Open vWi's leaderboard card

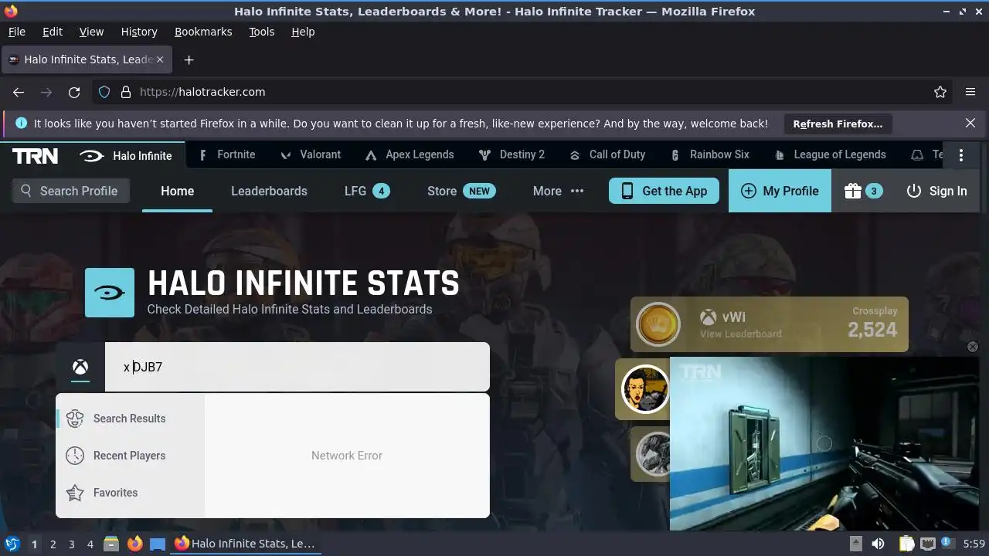click(x=770, y=324)
